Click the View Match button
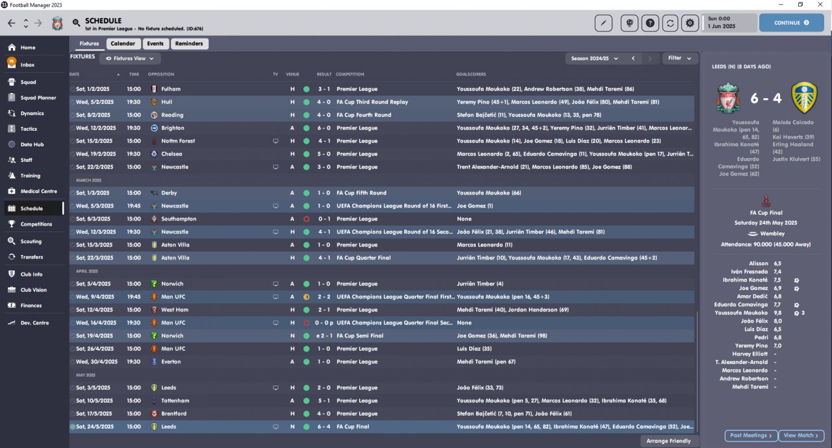832x448 pixels. click(802, 436)
